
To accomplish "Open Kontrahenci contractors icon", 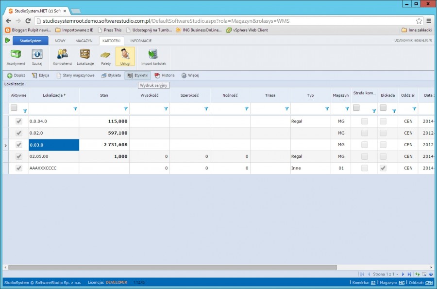I will (62, 57).
